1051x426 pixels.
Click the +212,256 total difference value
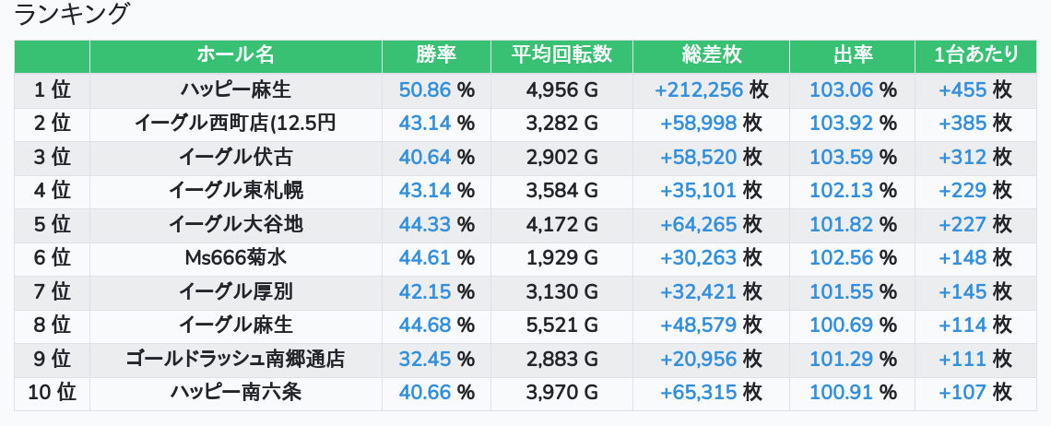pos(698,90)
